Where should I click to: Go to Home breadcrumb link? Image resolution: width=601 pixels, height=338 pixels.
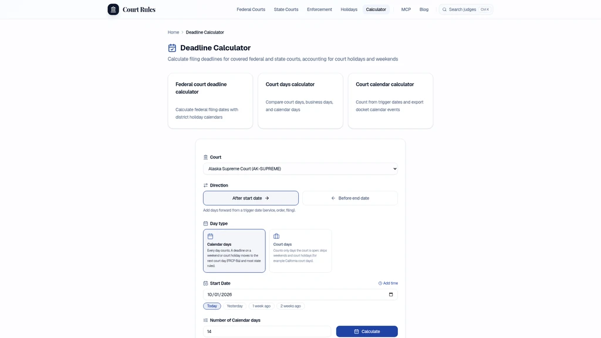(173, 32)
